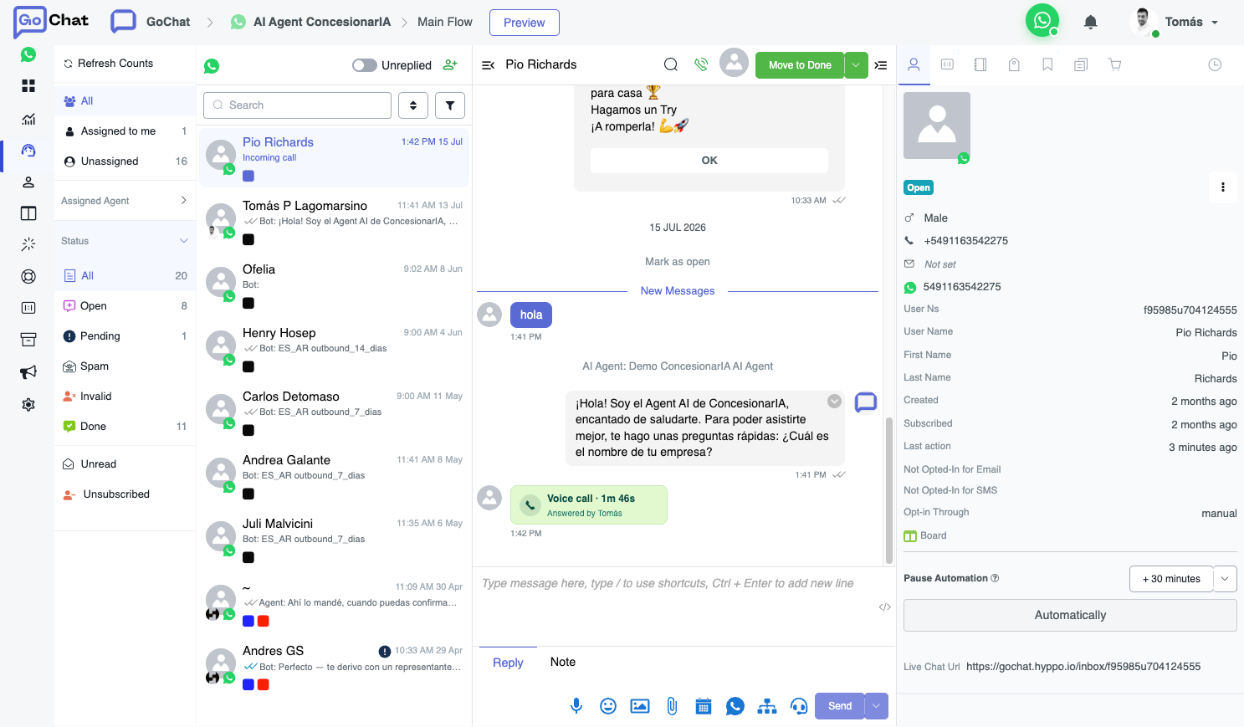Expand the AI message options chevron

pos(834,402)
